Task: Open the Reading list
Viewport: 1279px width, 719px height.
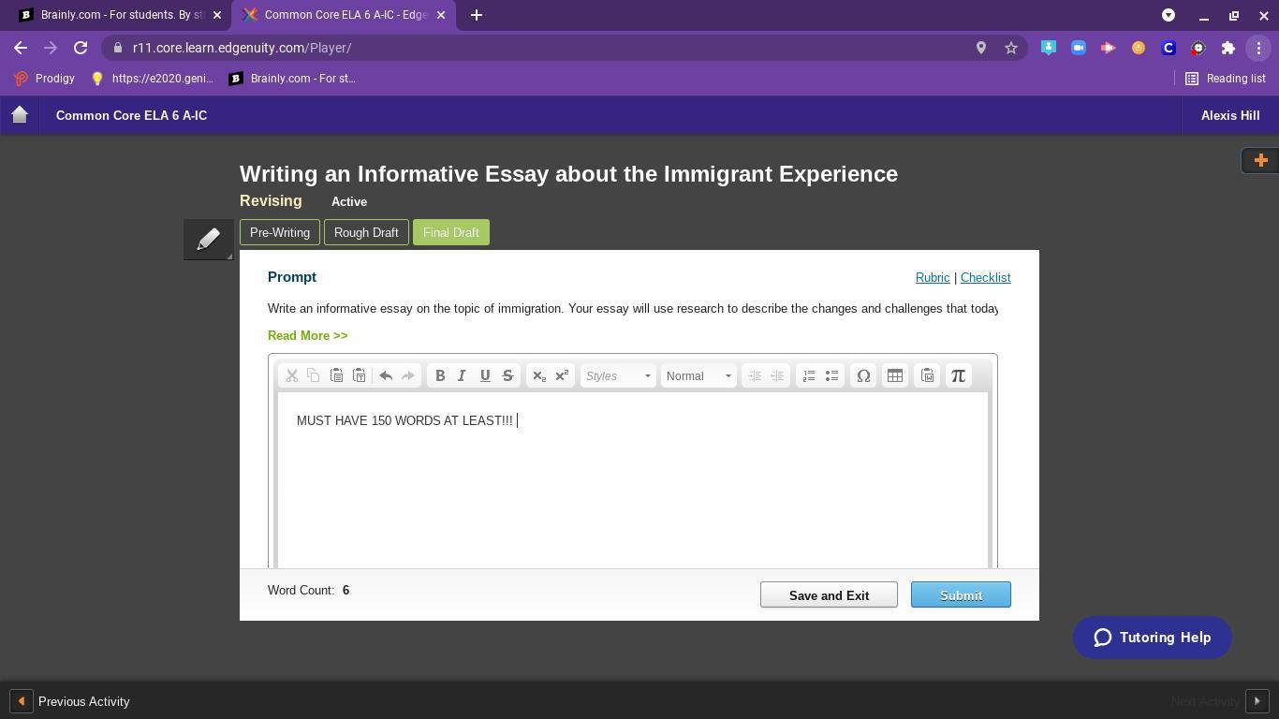Action: pos(1226,79)
